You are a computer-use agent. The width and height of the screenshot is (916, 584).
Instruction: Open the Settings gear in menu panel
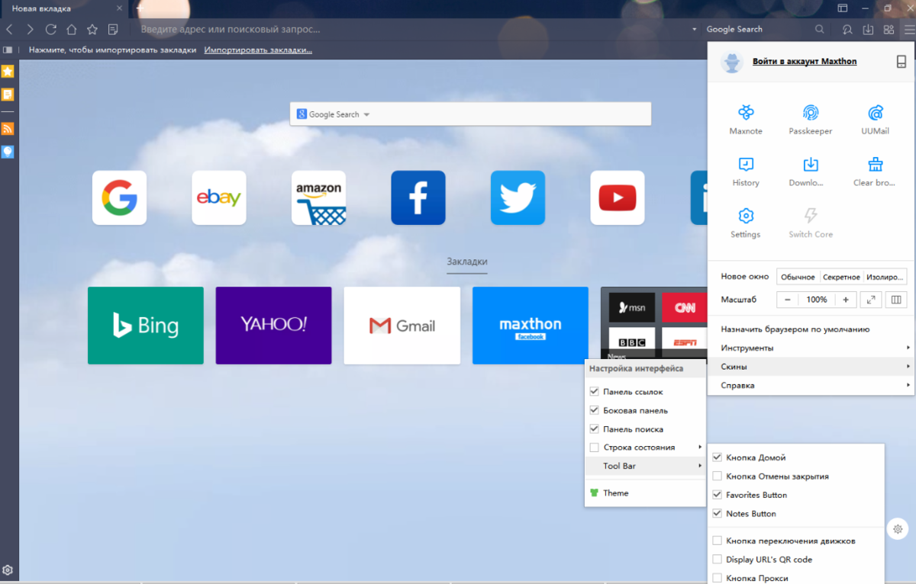click(746, 216)
